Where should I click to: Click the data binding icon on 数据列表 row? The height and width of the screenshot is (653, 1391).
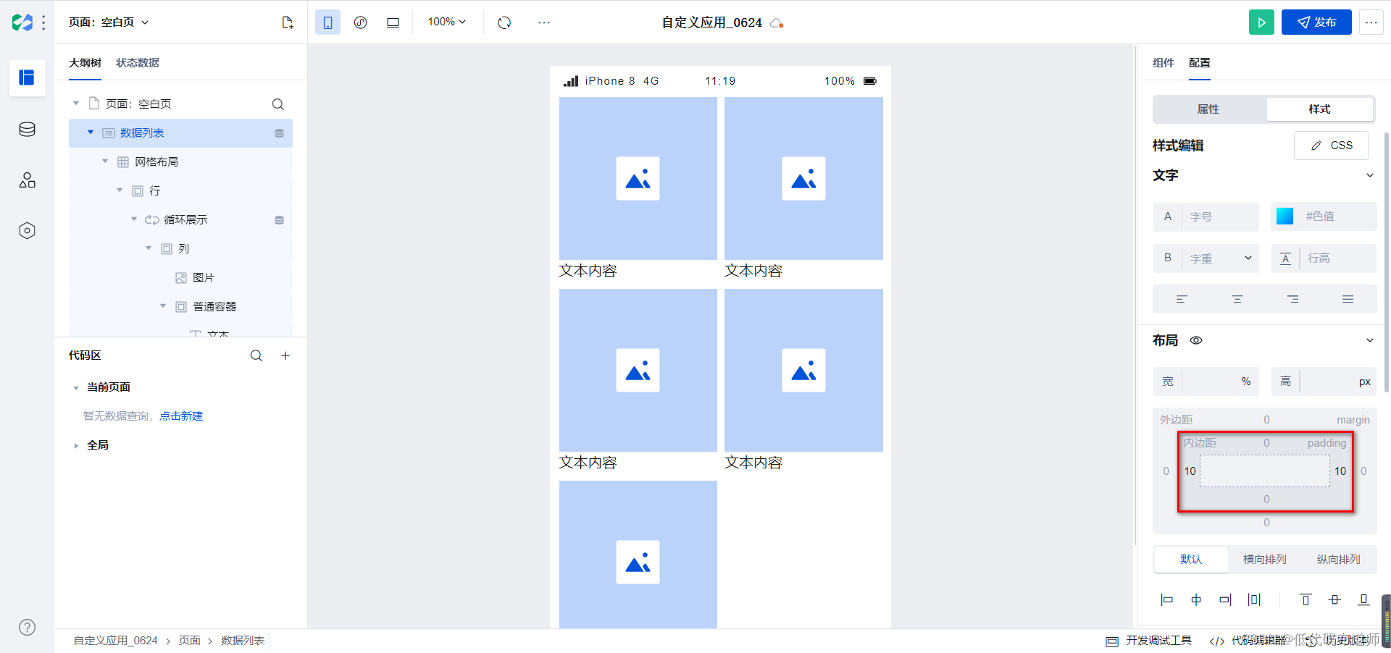[279, 133]
